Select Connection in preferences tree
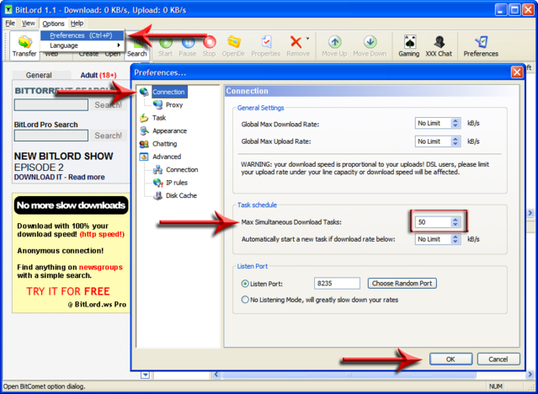Viewport: 538px width, 394px height. [x=169, y=92]
